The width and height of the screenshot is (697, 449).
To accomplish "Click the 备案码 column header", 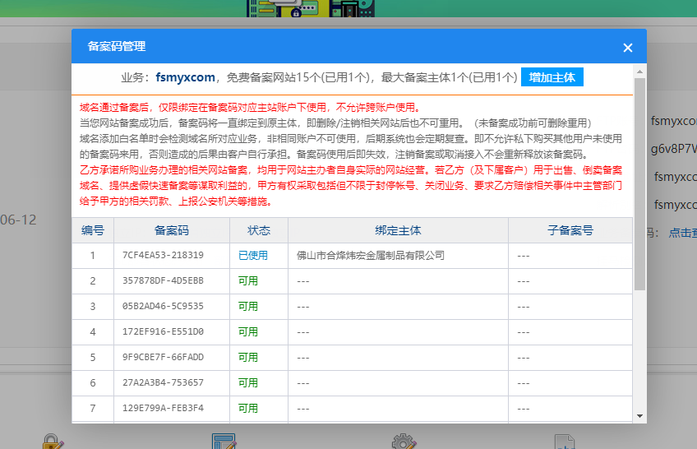I will click(171, 230).
